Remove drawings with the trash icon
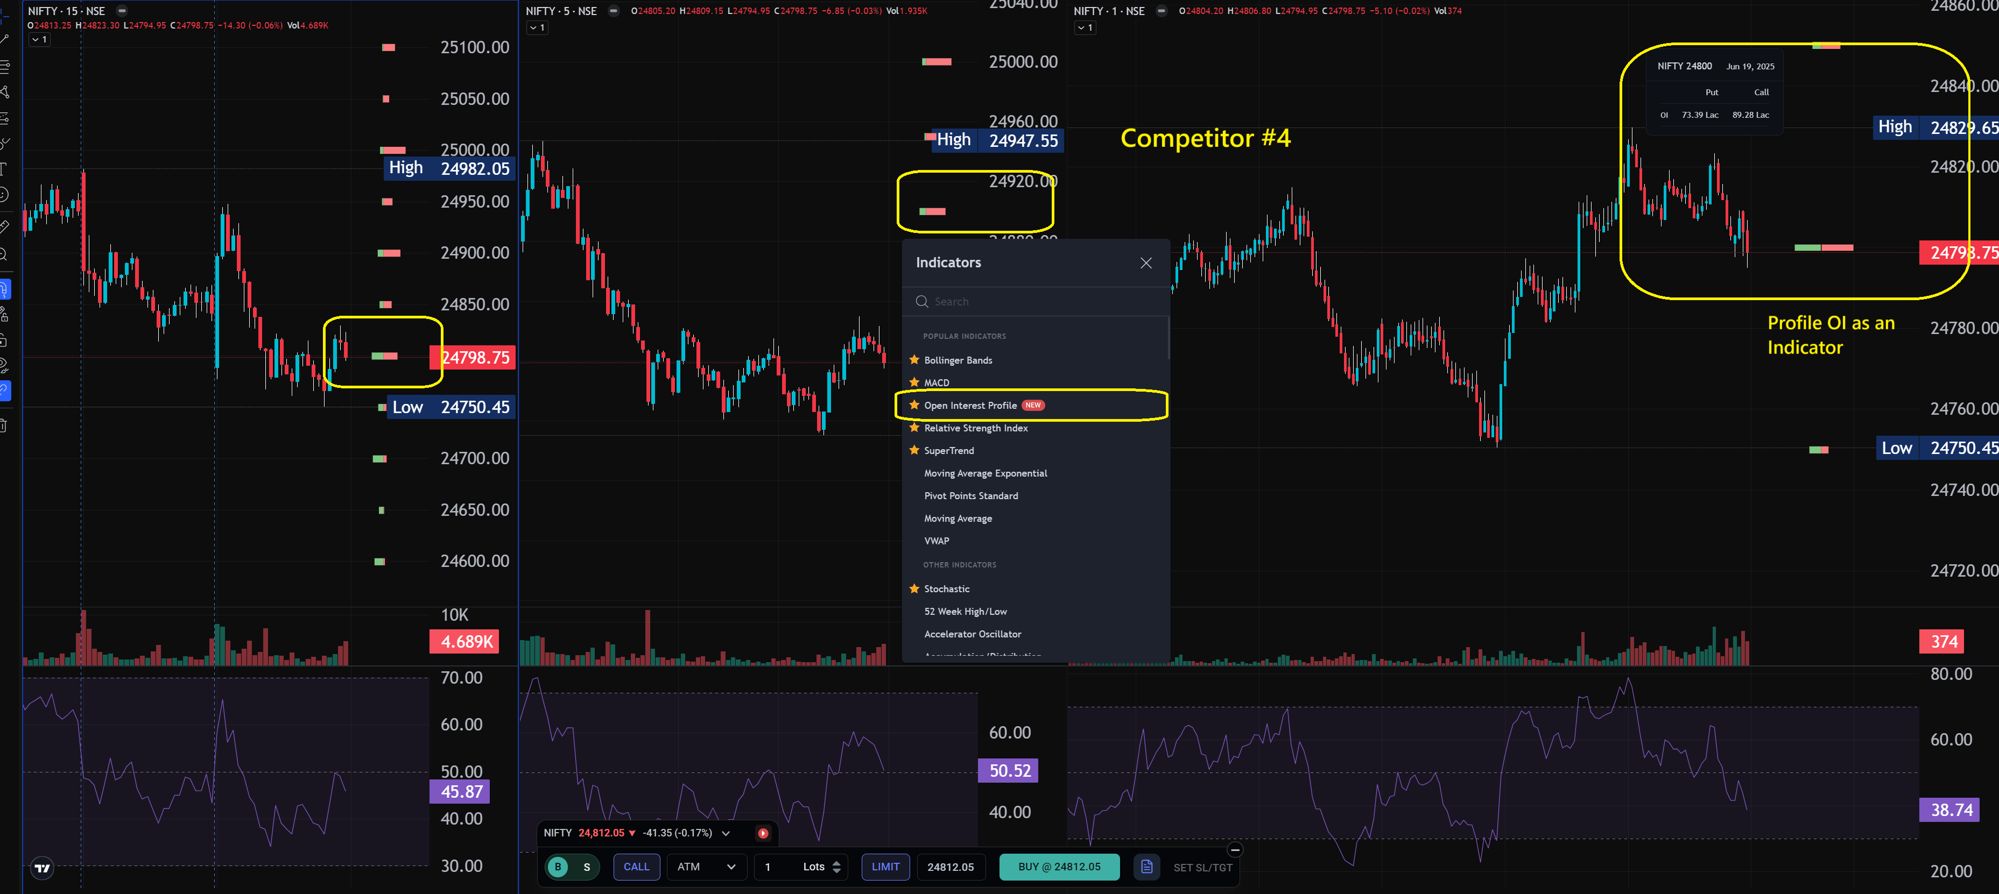The width and height of the screenshot is (1999, 894). point(4,425)
